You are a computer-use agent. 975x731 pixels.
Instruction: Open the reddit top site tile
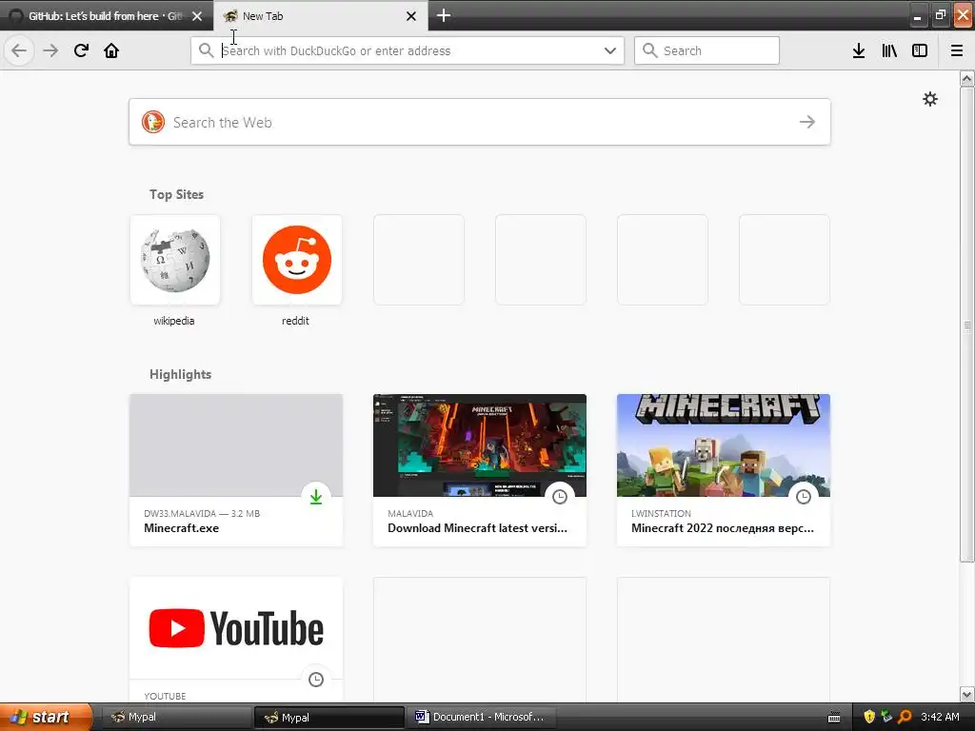(297, 260)
